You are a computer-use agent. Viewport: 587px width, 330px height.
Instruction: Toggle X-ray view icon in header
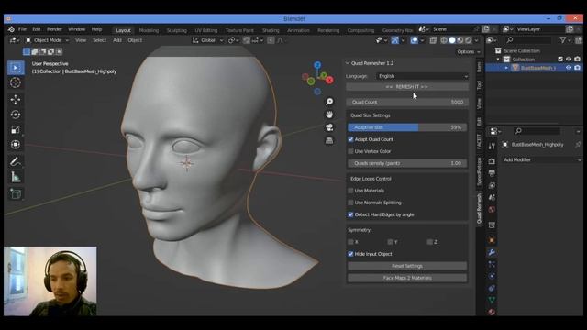coord(433,40)
